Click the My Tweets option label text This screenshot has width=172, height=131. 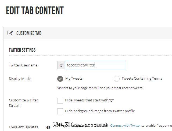(x=74, y=79)
